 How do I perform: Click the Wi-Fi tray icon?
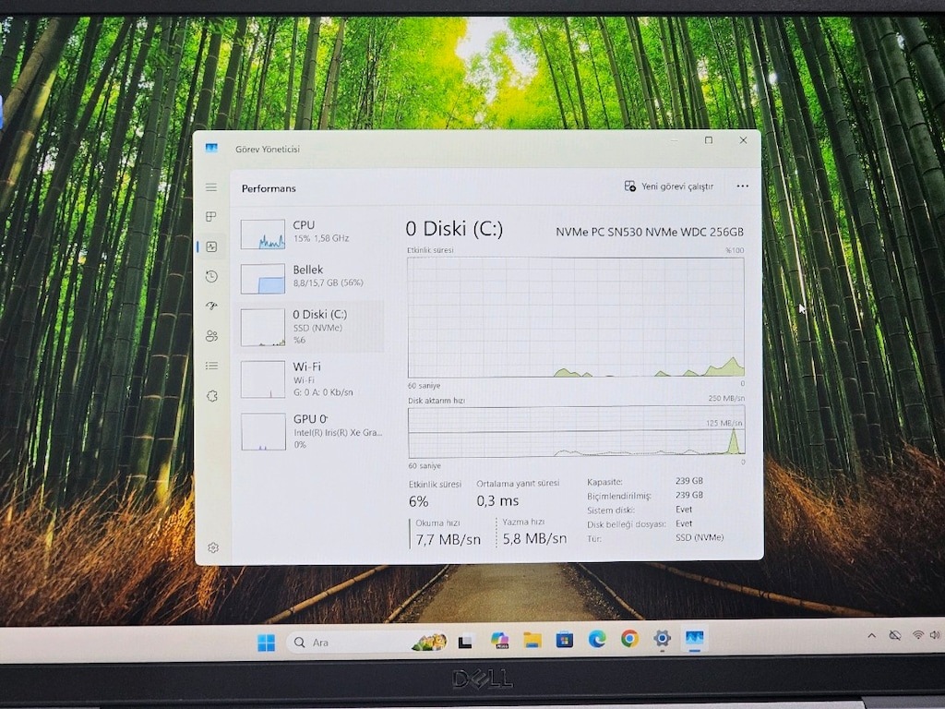click(x=918, y=635)
